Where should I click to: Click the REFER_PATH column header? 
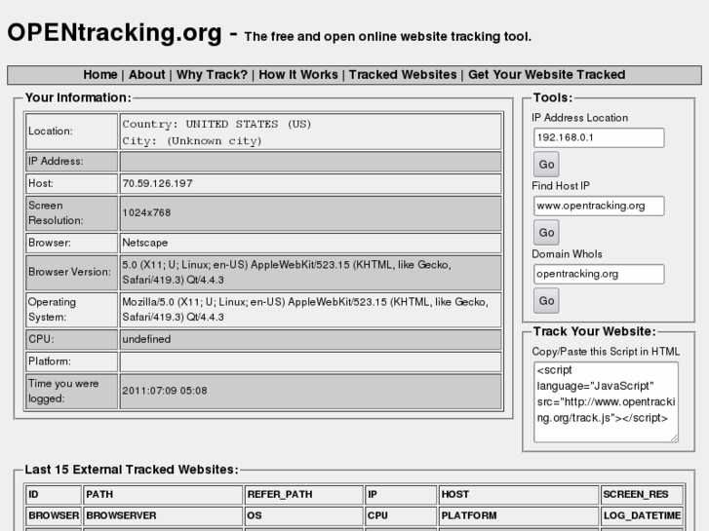pyautogui.click(x=280, y=494)
